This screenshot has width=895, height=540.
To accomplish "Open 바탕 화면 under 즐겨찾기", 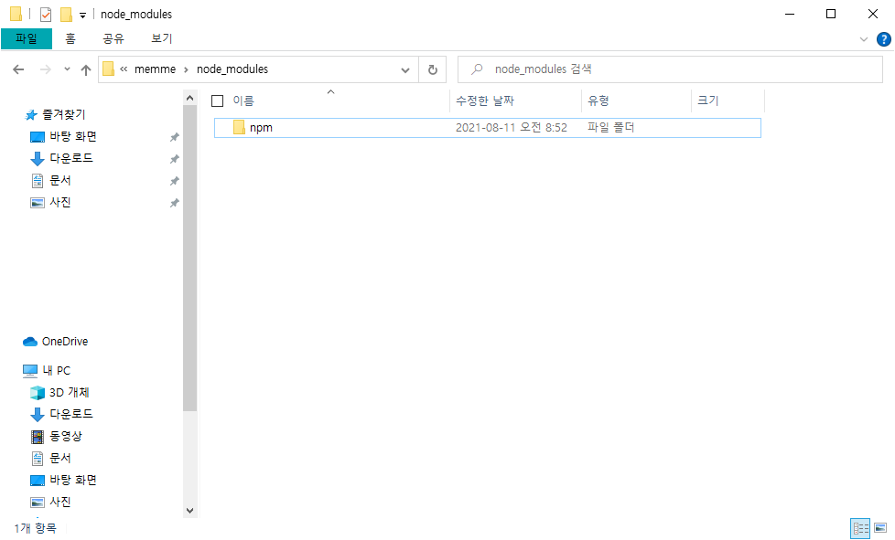I will coord(72,137).
